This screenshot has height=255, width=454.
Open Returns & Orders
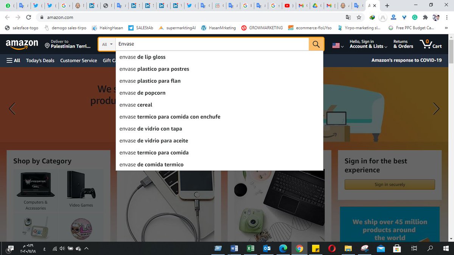(x=403, y=44)
